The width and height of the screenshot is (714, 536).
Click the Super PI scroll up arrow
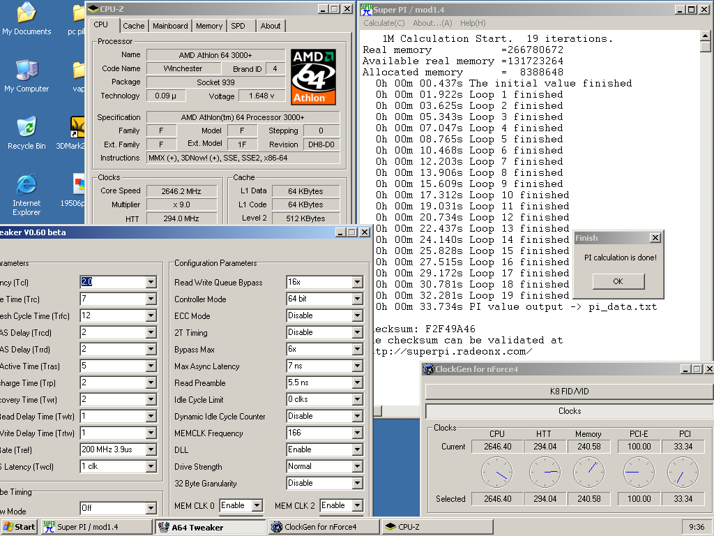click(705, 36)
